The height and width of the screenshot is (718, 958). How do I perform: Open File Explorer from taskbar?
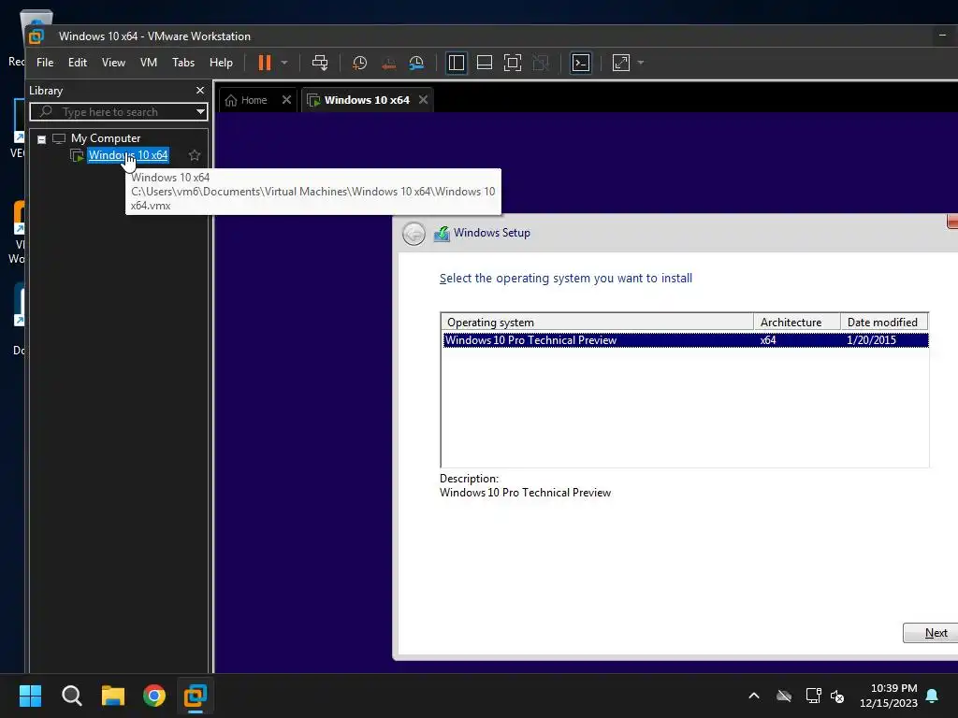(x=113, y=696)
